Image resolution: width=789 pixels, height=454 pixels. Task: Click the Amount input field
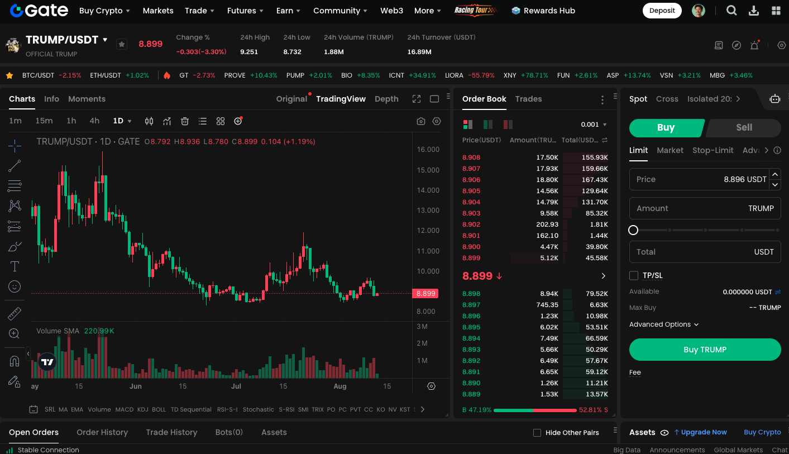705,208
